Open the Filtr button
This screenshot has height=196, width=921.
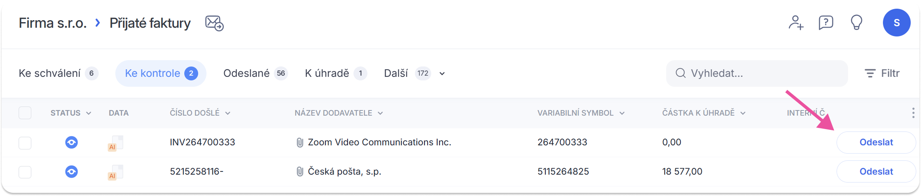coord(882,74)
